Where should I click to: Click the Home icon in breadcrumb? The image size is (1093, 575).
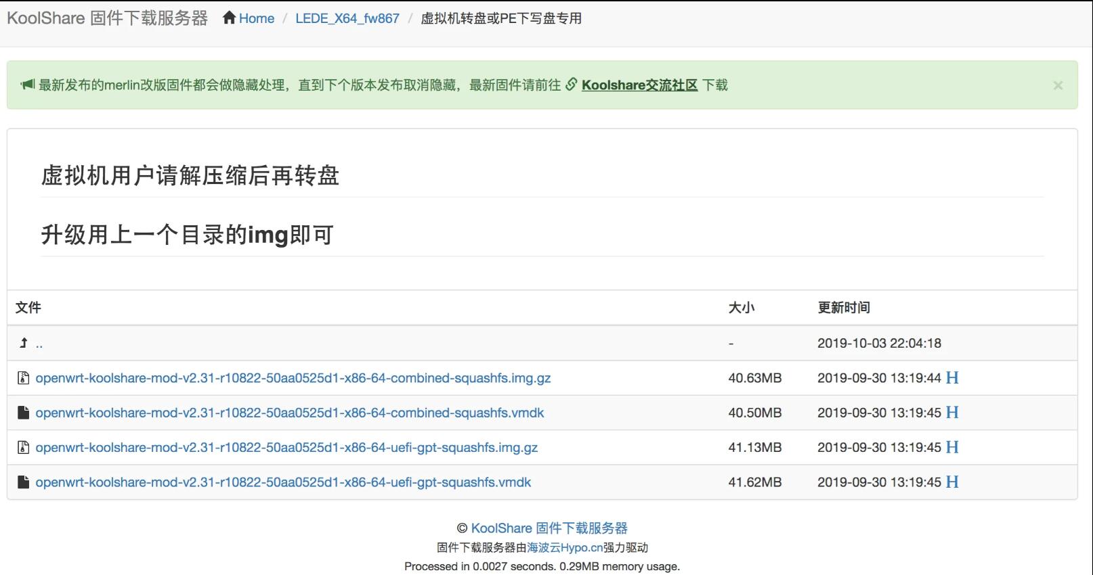click(230, 18)
